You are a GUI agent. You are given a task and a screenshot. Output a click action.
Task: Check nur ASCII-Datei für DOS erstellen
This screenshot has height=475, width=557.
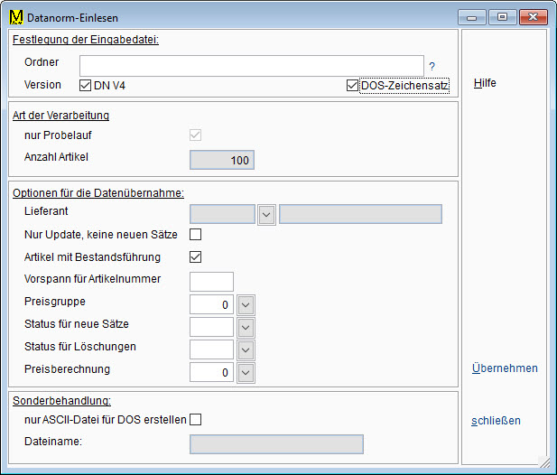coord(195,419)
